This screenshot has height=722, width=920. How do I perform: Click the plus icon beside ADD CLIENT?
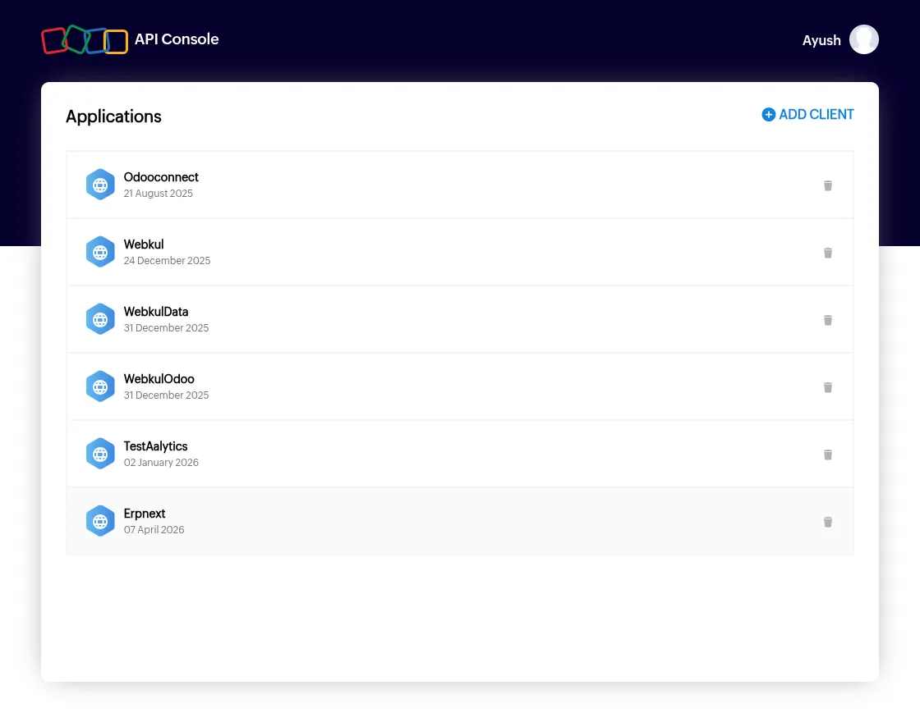769,114
